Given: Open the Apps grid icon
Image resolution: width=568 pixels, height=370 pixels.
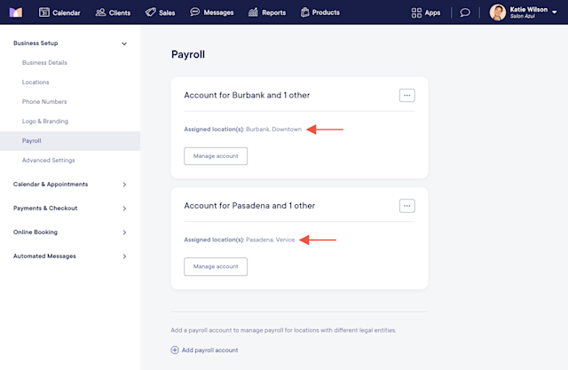Looking at the screenshot, I should pyautogui.click(x=416, y=12).
